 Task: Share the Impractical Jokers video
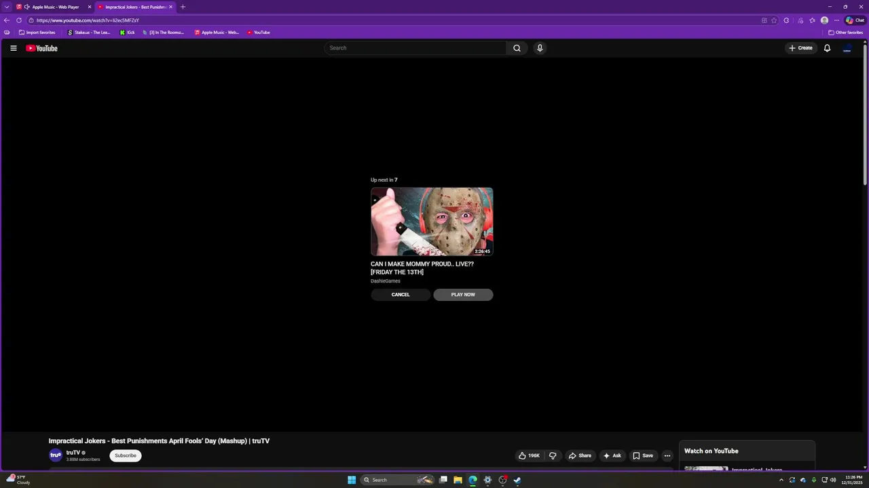(x=580, y=455)
